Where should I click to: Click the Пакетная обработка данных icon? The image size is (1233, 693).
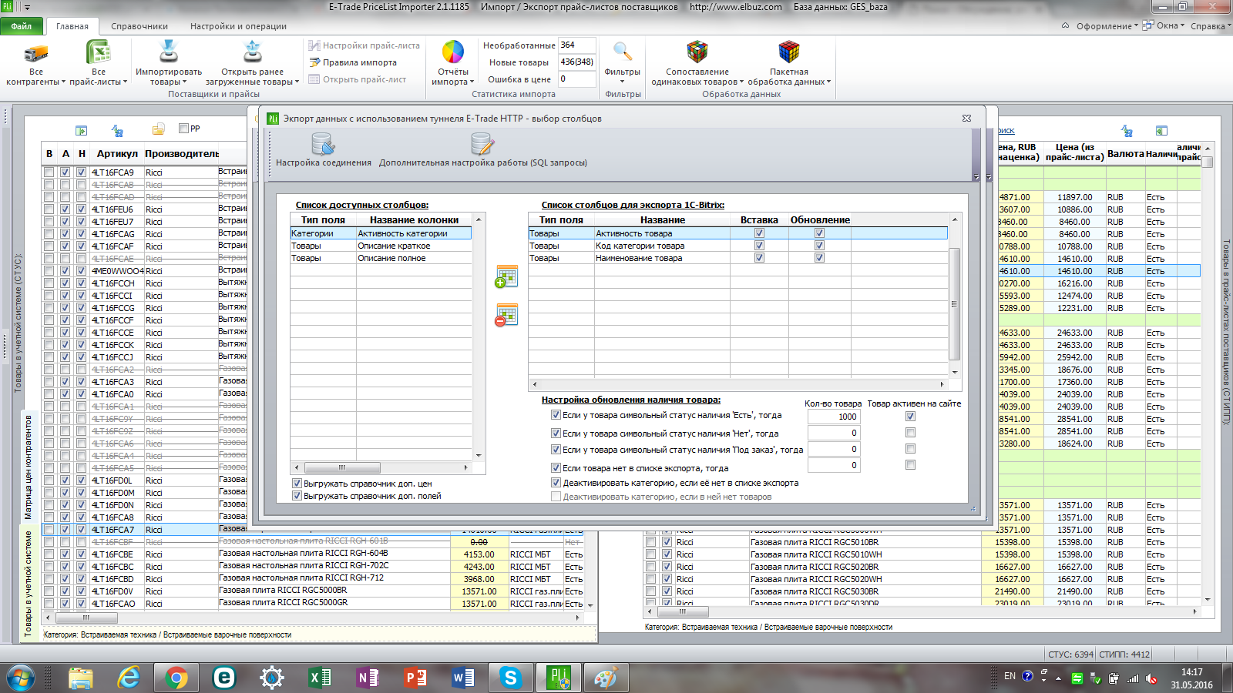[789, 52]
